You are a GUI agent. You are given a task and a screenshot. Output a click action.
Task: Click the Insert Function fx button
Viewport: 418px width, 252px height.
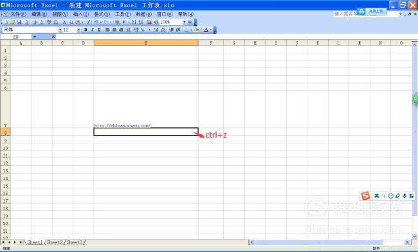click(x=53, y=37)
